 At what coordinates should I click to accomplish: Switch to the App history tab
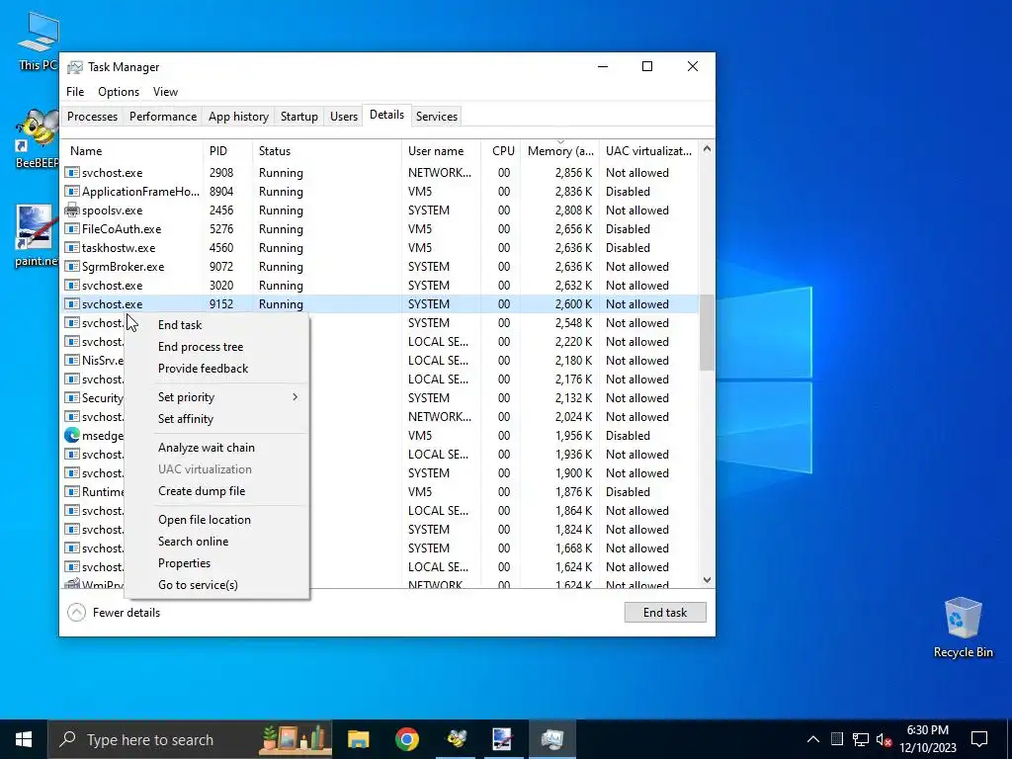coord(238,117)
